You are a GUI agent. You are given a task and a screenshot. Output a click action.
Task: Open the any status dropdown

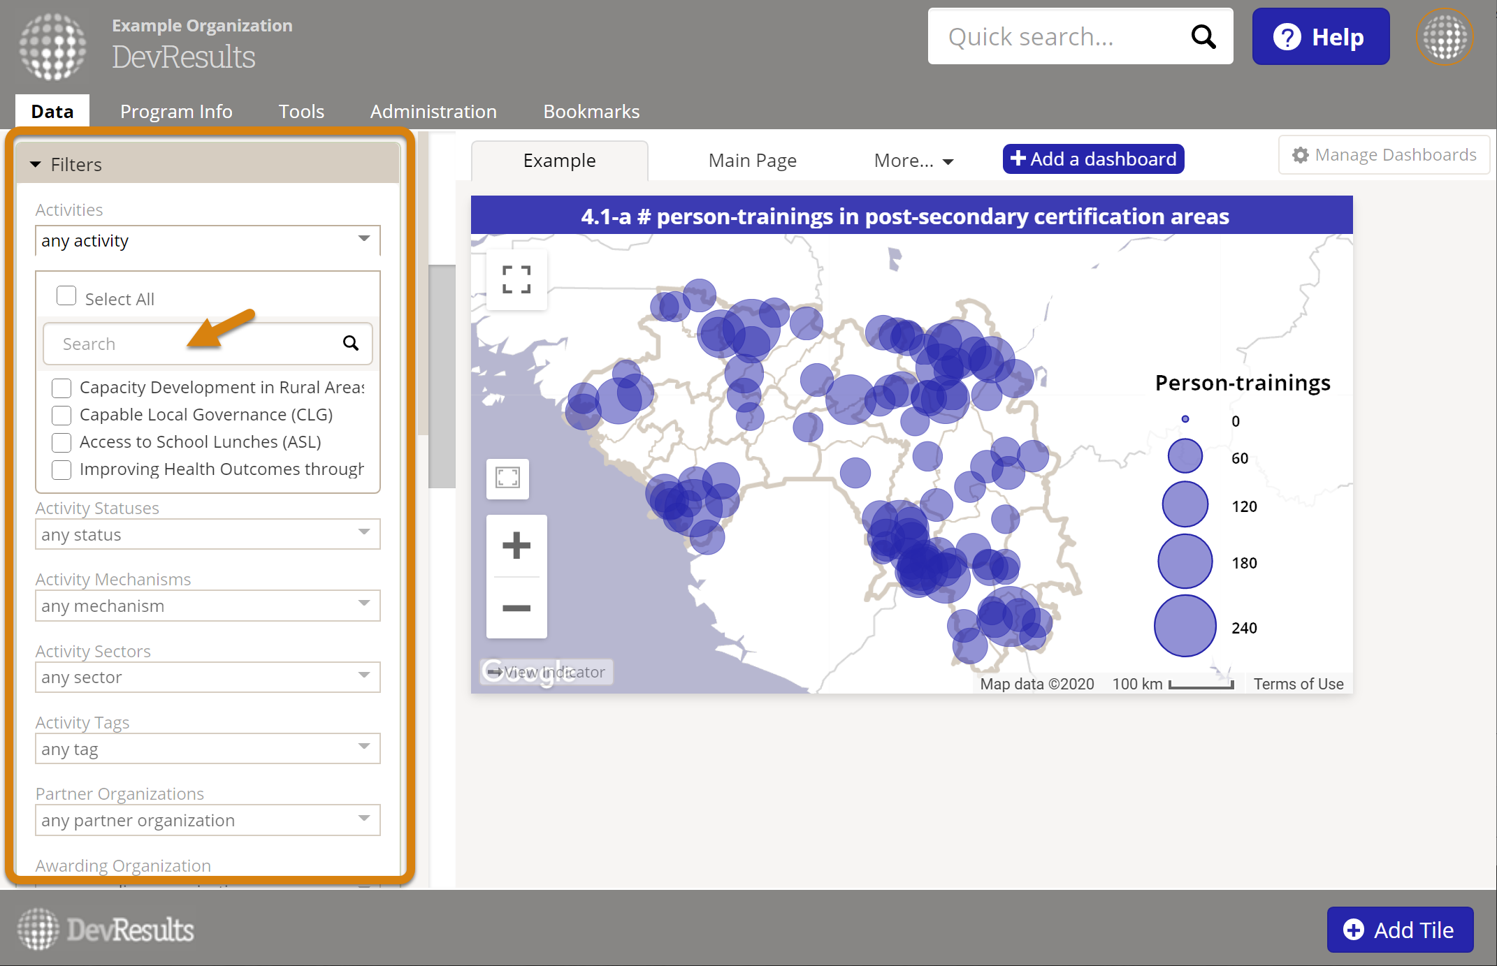click(208, 534)
